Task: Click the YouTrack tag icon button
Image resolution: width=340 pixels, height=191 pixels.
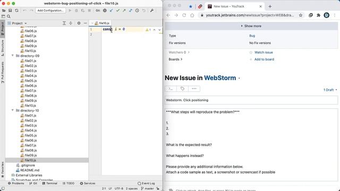Action: tap(182, 89)
